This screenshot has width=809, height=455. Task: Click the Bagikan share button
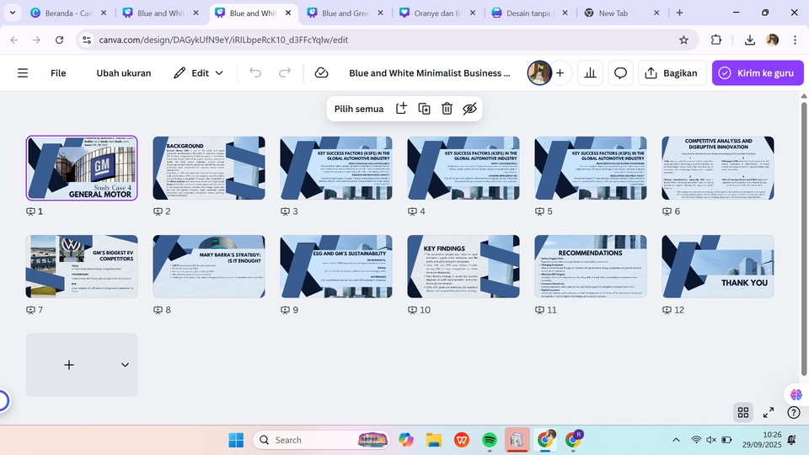point(672,73)
